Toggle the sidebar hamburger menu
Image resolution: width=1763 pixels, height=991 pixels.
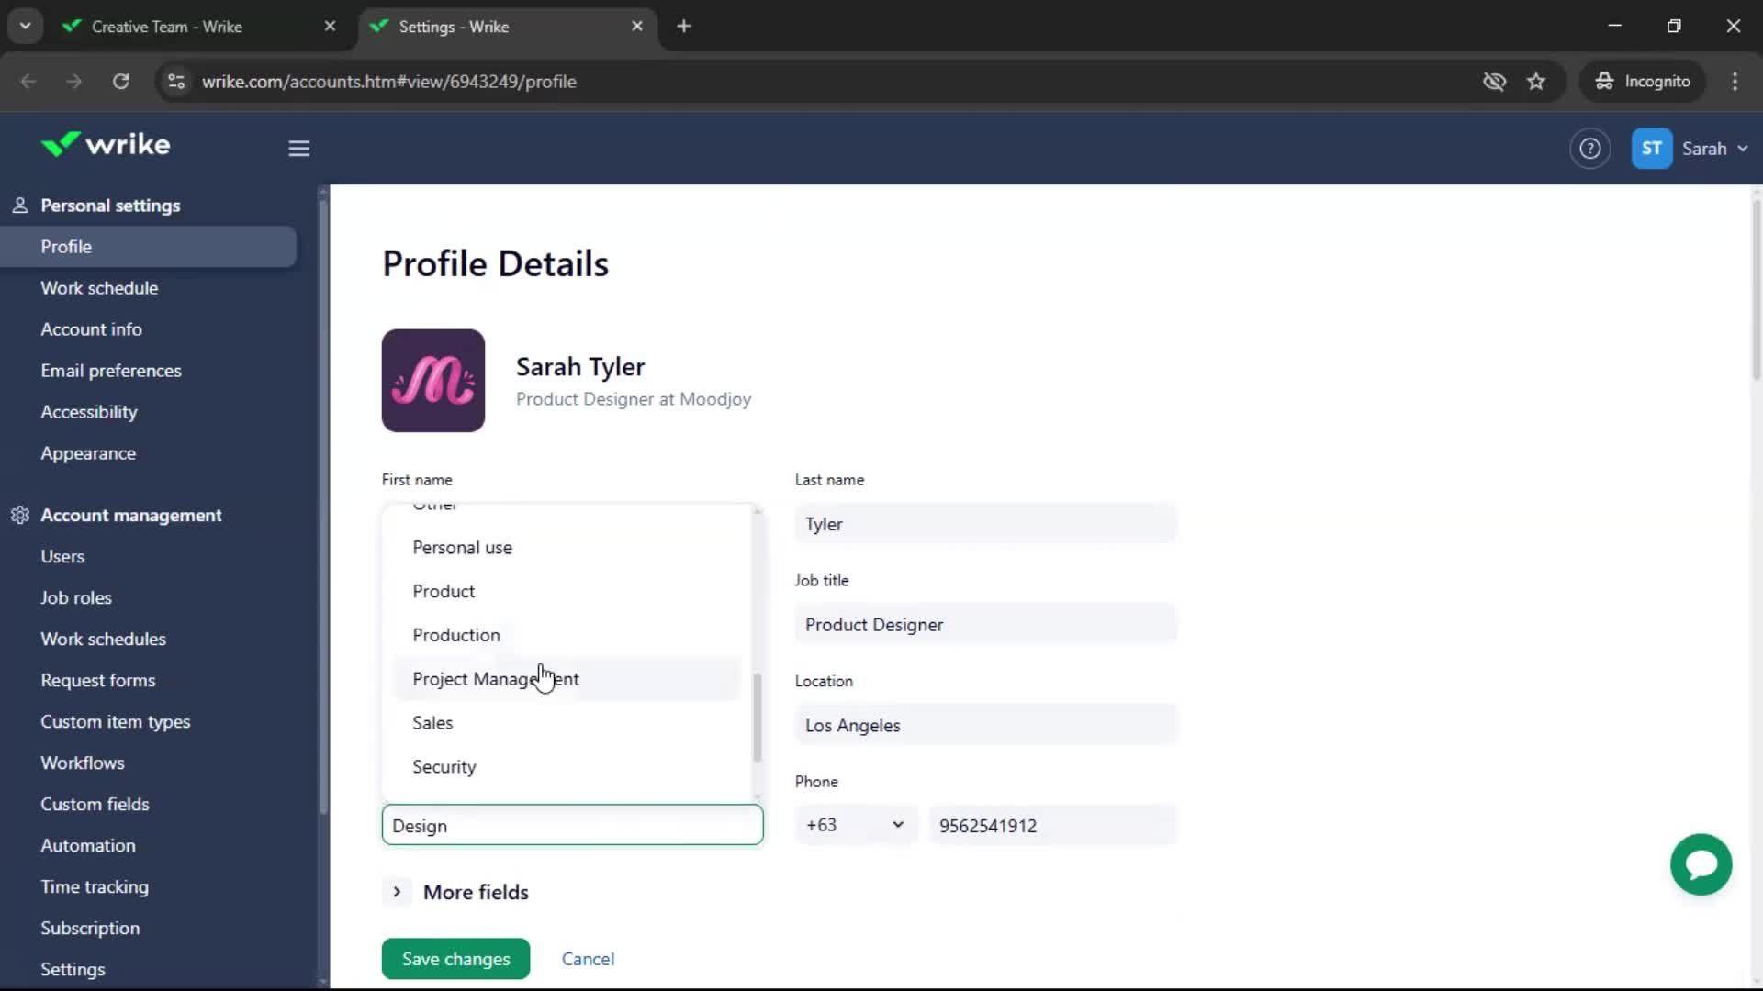pos(298,148)
